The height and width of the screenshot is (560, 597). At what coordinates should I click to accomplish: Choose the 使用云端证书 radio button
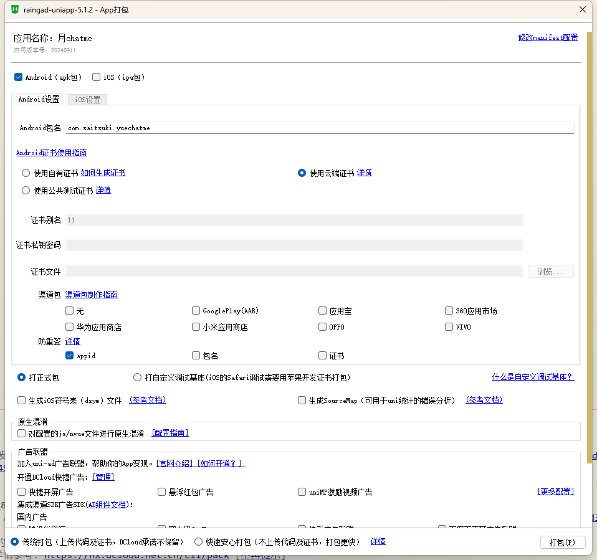(x=302, y=173)
